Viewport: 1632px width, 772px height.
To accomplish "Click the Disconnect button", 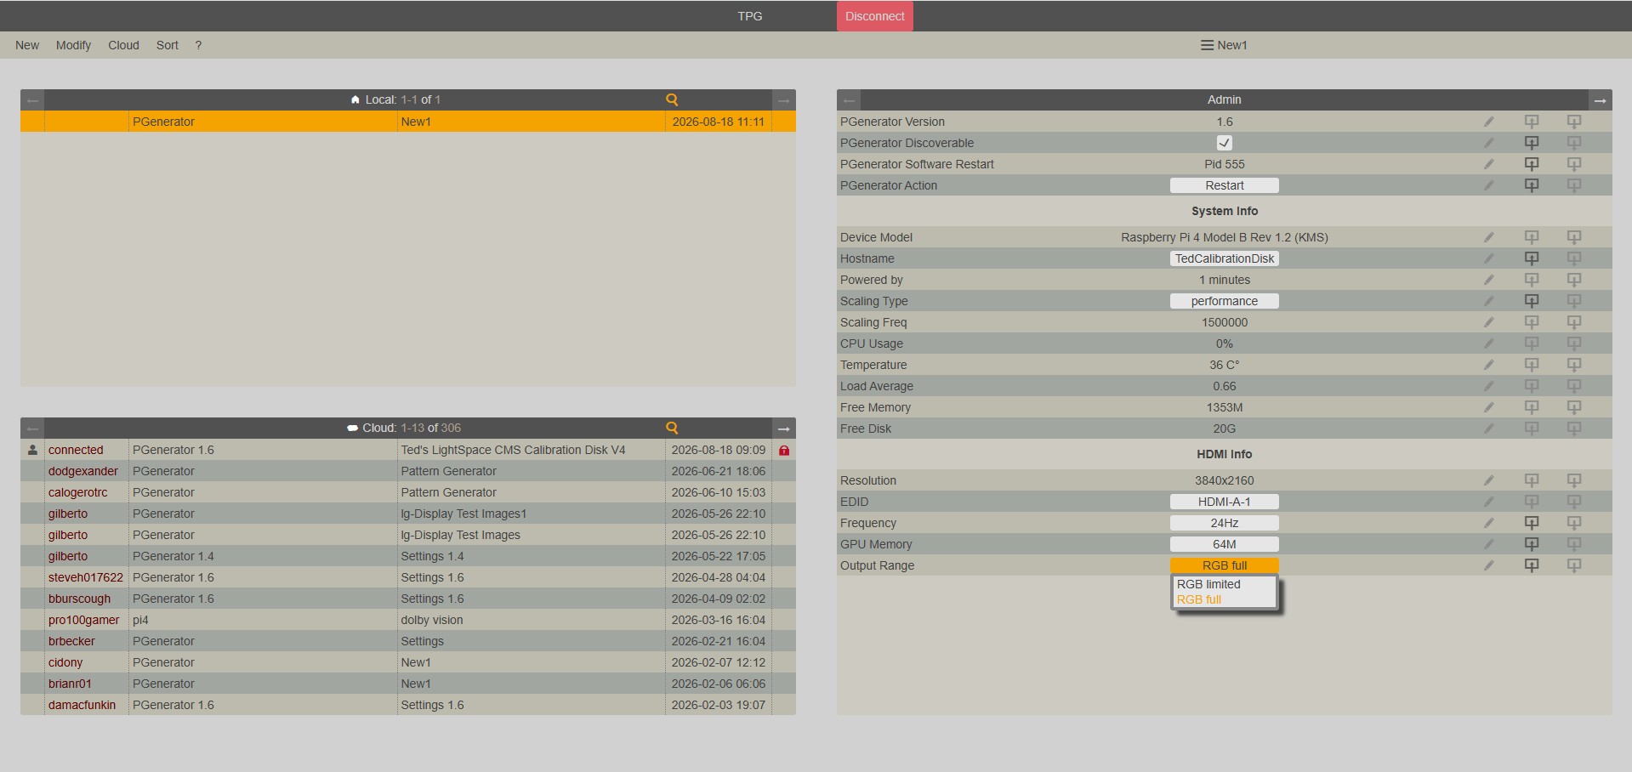I will [x=875, y=16].
